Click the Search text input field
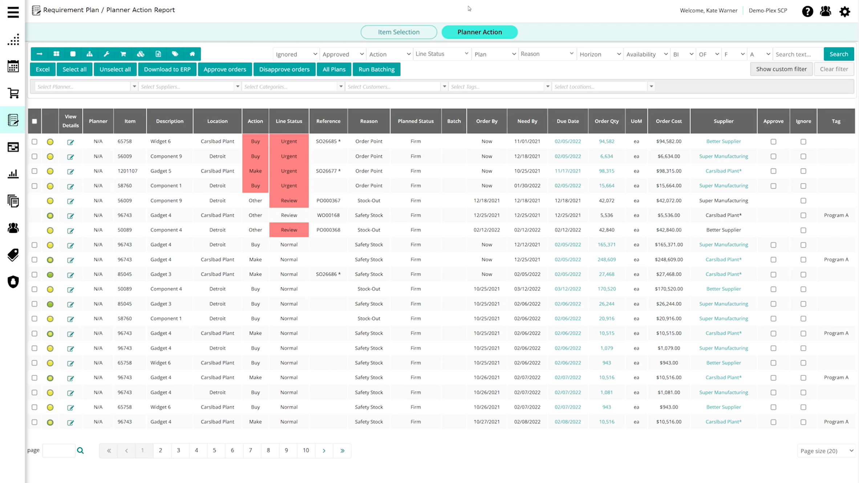Viewport: 859px width, 483px height. click(797, 54)
